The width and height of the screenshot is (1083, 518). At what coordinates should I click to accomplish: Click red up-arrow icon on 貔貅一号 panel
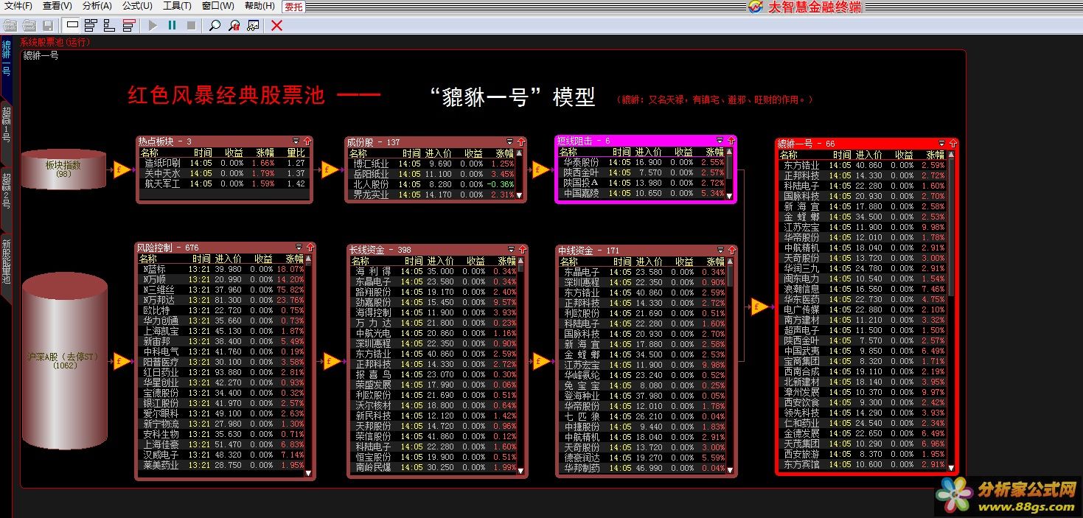tap(952, 143)
